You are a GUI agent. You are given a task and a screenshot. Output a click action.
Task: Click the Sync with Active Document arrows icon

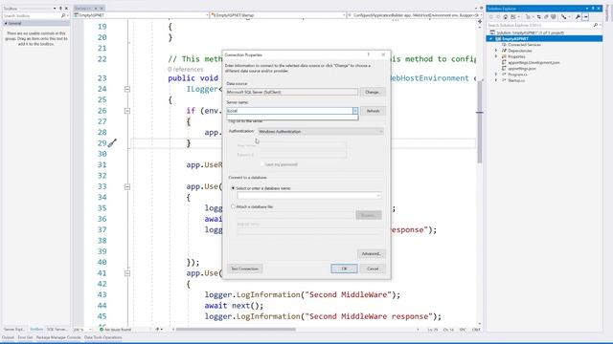click(x=538, y=17)
